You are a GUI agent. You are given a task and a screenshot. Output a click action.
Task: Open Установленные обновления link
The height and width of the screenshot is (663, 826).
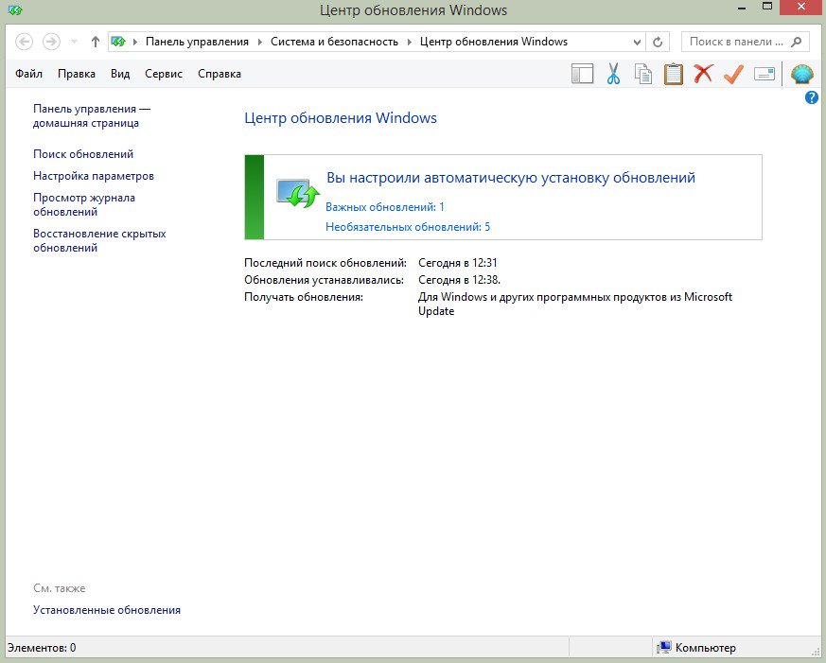click(x=106, y=610)
